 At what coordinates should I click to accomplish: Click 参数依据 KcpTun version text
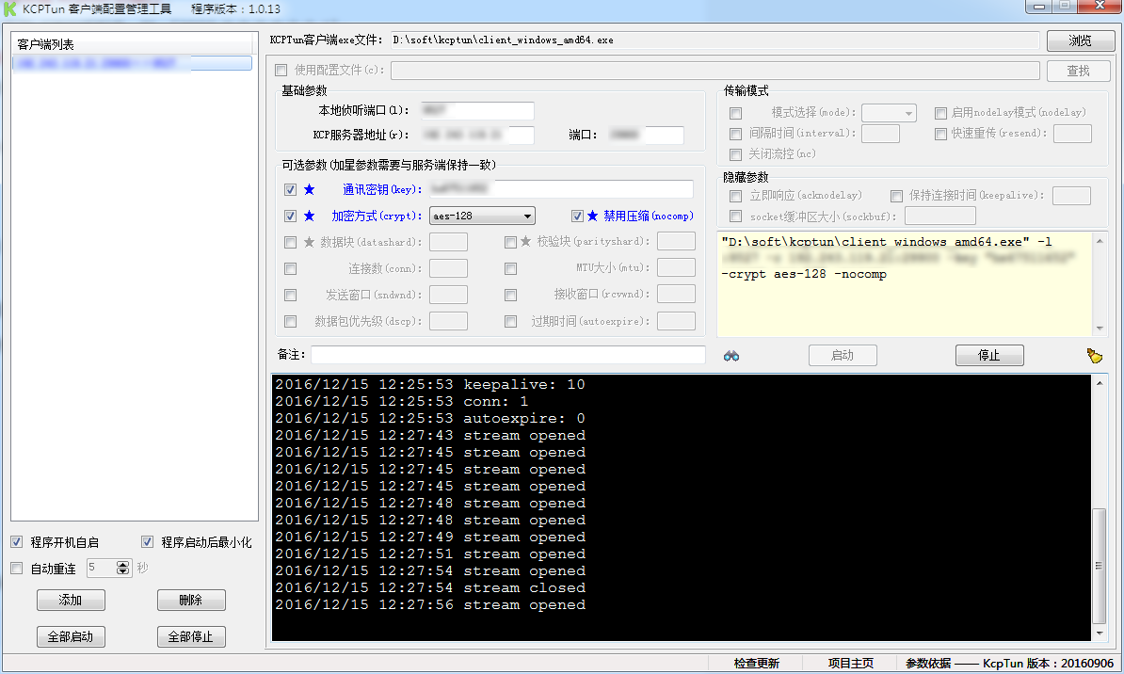tap(1009, 664)
